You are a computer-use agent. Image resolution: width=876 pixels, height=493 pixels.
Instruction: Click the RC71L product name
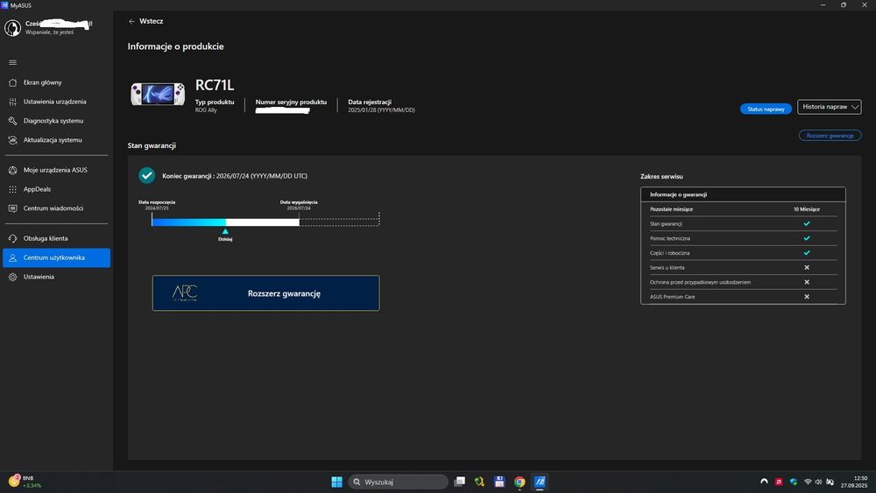(215, 85)
